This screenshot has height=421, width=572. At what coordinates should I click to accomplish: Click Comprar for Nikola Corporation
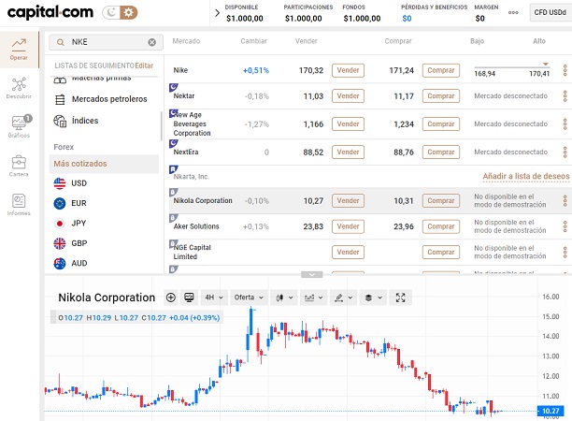pos(440,200)
